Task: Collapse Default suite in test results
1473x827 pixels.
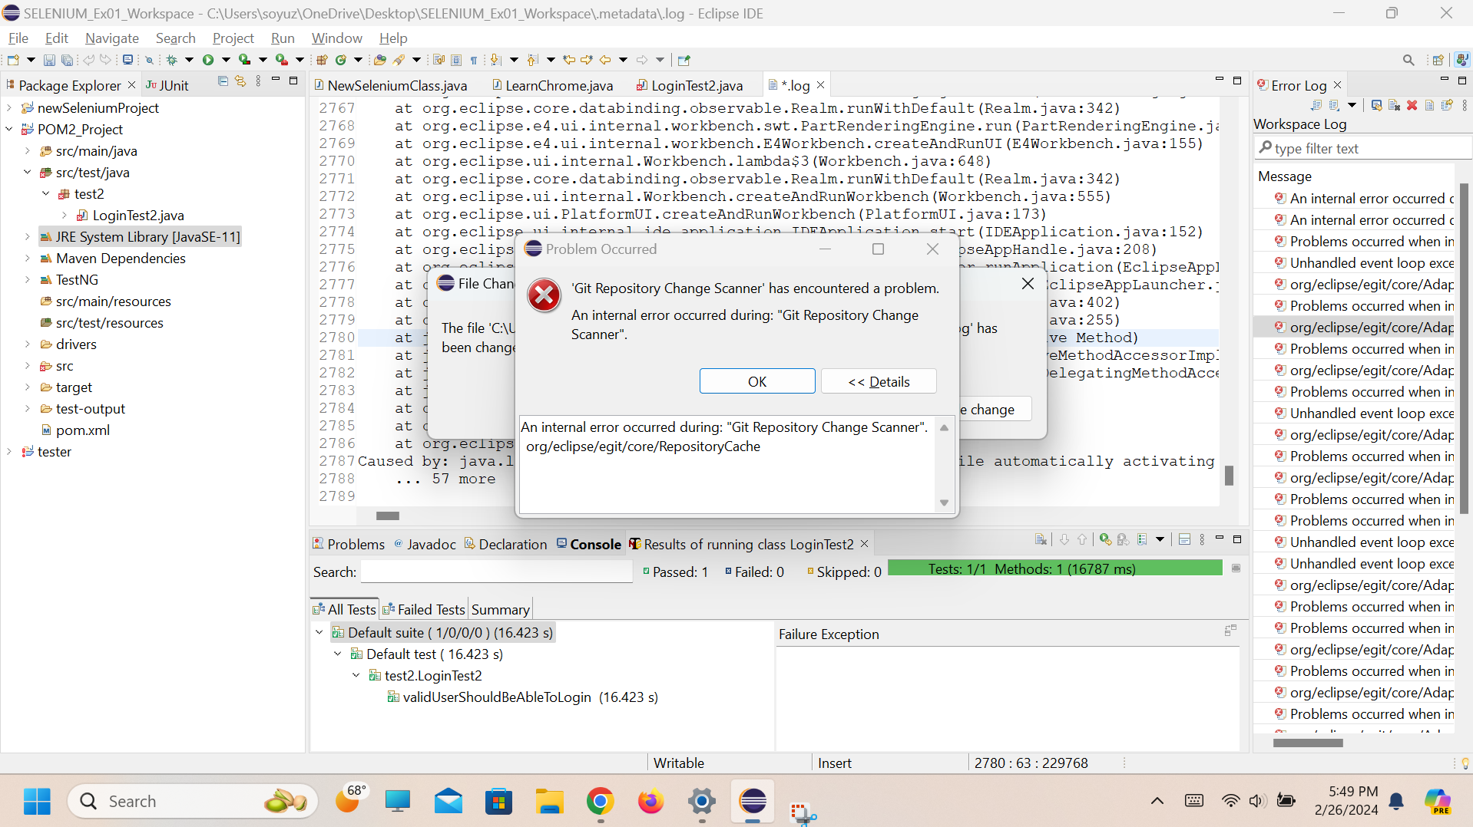Action: [x=319, y=633]
